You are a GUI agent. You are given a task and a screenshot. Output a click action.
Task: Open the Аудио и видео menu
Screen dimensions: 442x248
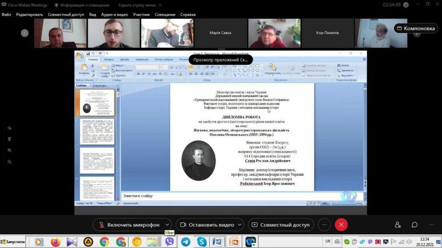point(114,15)
